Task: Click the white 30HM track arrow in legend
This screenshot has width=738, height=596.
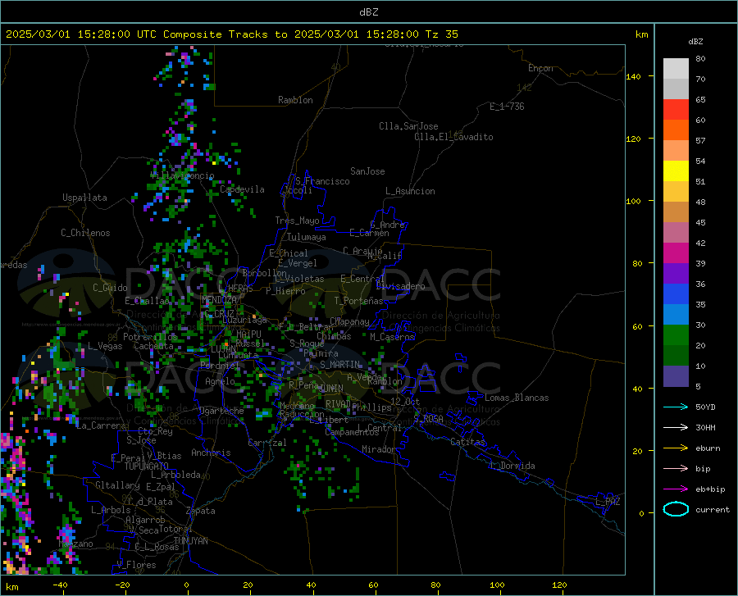Action: coord(676,428)
